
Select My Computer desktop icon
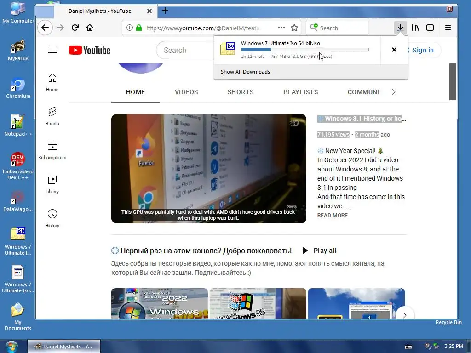tap(18, 12)
